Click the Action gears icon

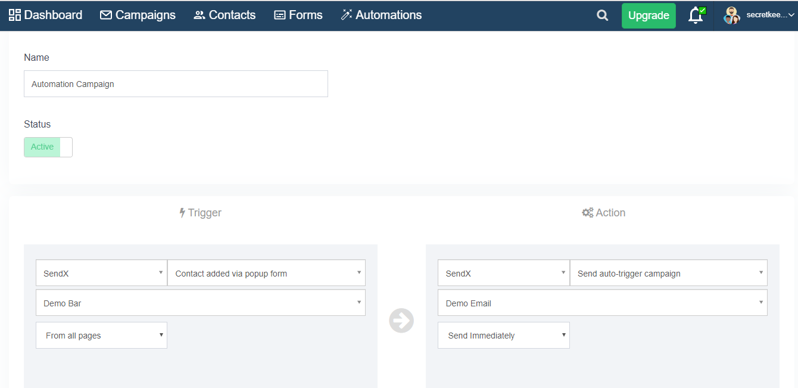tap(588, 213)
